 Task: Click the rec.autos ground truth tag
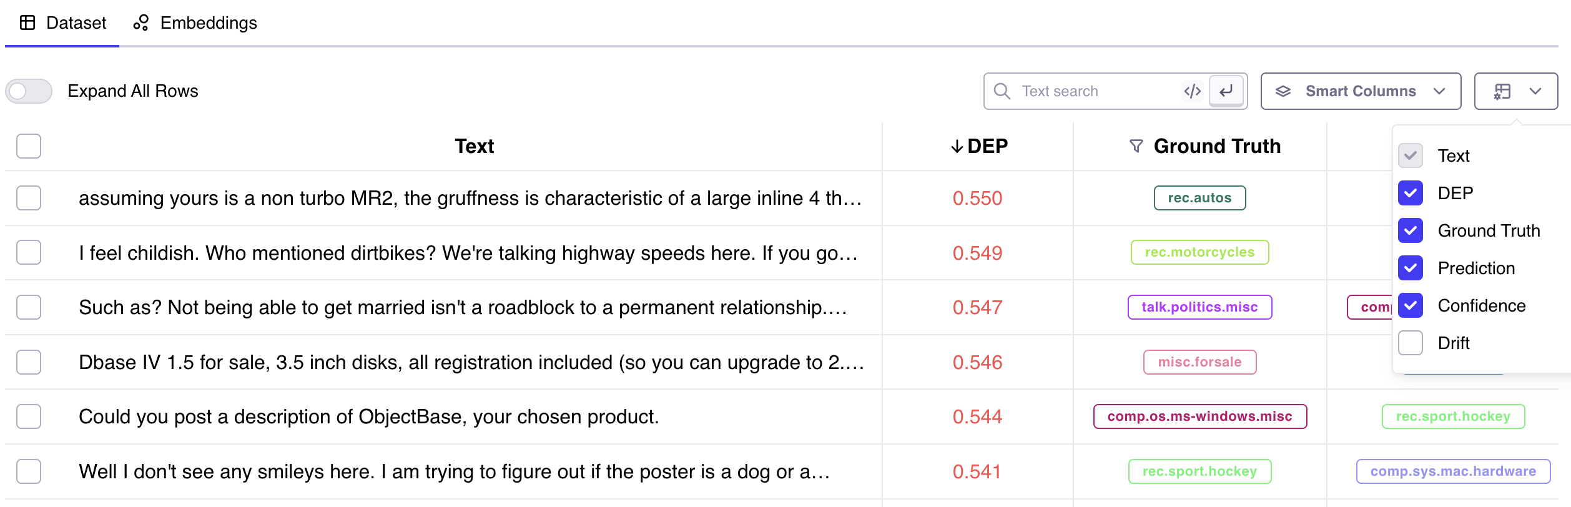point(1199,198)
